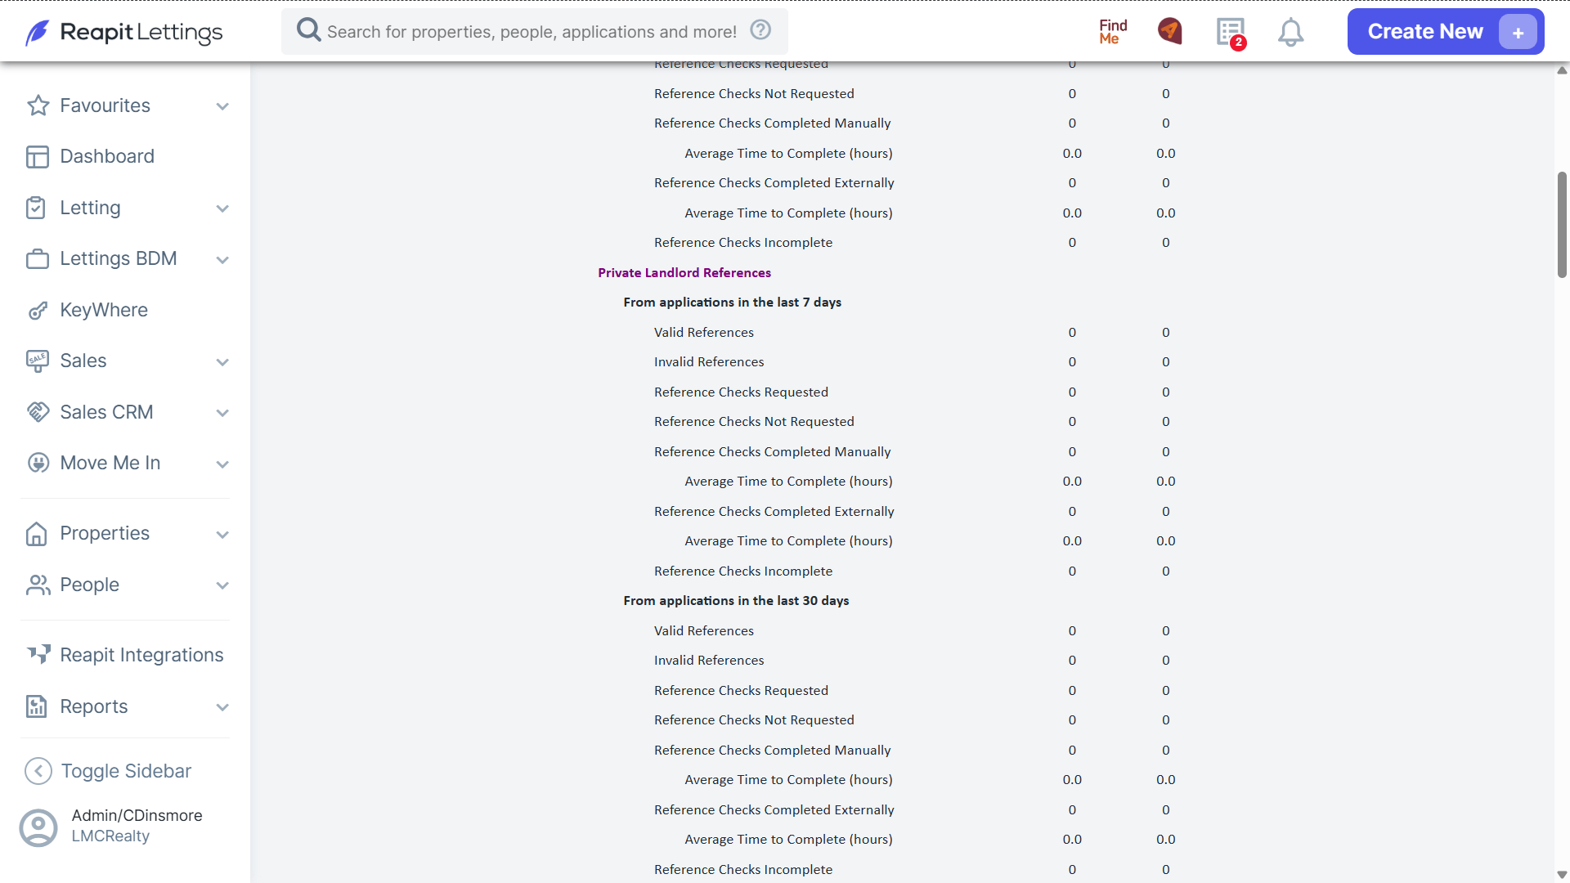Expand the Reports dropdown chevron
The image size is (1570, 883).
point(222,707)
